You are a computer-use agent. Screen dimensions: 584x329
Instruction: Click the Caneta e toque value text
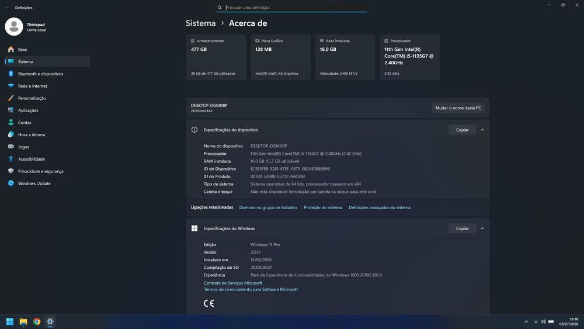(x=313, y=192)
